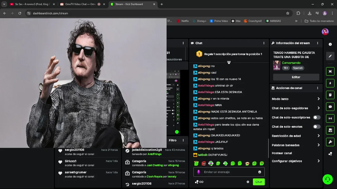The image size is (337, 189).
Task: Click the Editar button
Action: point(296,77)
